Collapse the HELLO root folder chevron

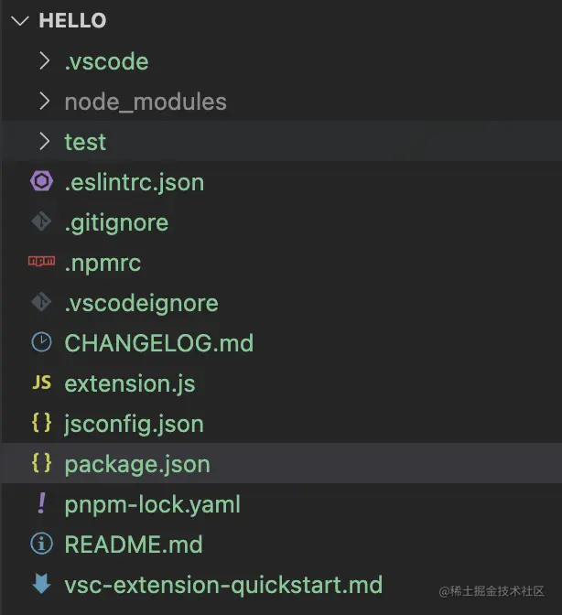tap(21, 21)
